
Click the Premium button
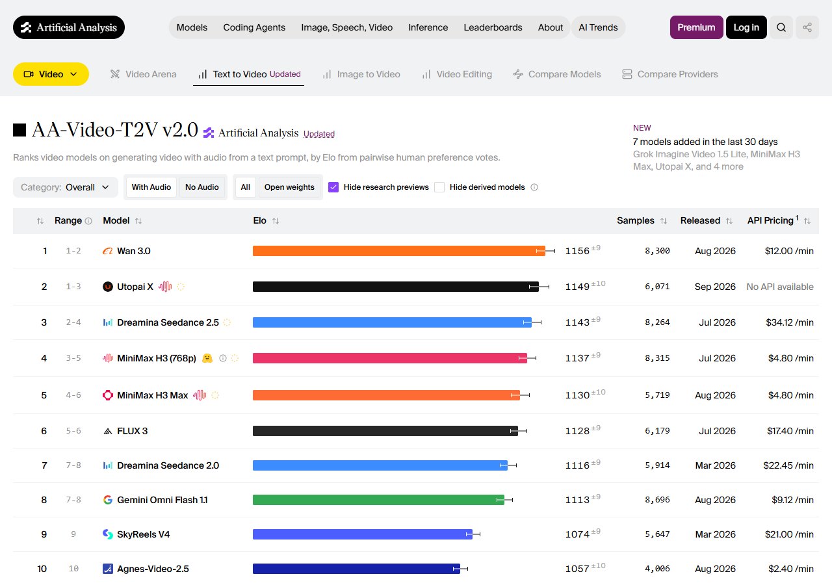(x=697, y=27)
